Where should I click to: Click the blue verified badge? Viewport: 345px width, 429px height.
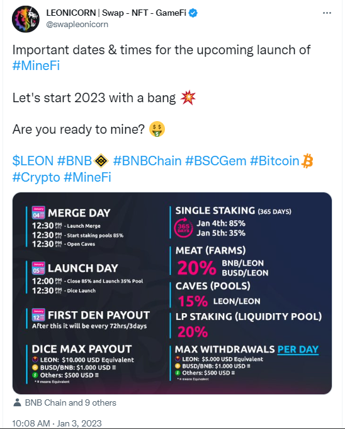(193, 13)
